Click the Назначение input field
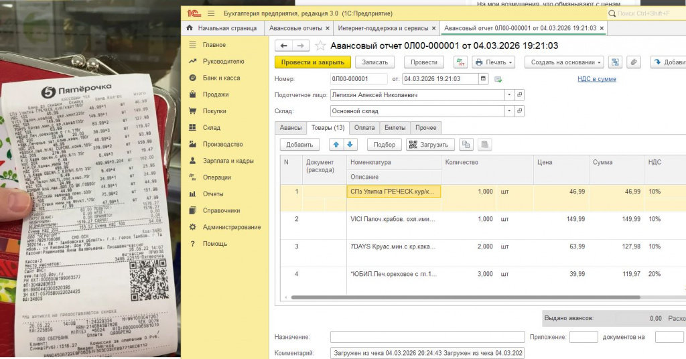 [427, 337]
